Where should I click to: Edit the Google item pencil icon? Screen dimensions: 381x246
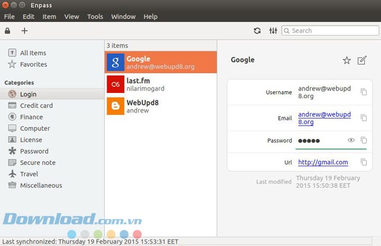[362, 60]
